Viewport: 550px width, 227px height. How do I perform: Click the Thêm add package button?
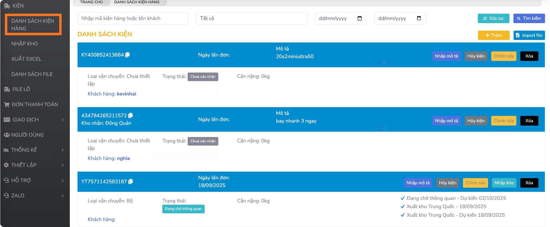point(493,35)
